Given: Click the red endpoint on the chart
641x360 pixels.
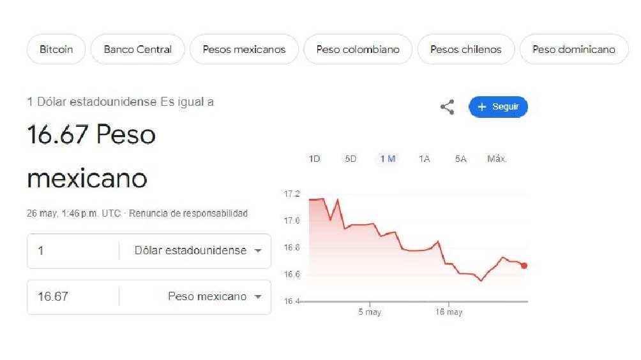Looking at the screenshot, I should pos(524,266).
